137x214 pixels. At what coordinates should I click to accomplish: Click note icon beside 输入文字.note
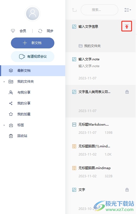click(x=74, y=59)
